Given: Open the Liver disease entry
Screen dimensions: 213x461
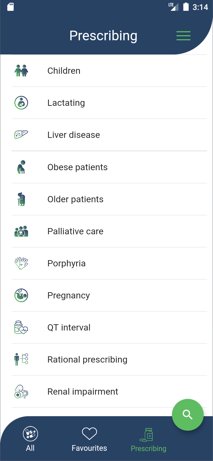Looking at the screenshot, I should tap(74, 135).
